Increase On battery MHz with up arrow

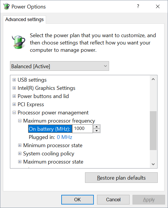97,127
